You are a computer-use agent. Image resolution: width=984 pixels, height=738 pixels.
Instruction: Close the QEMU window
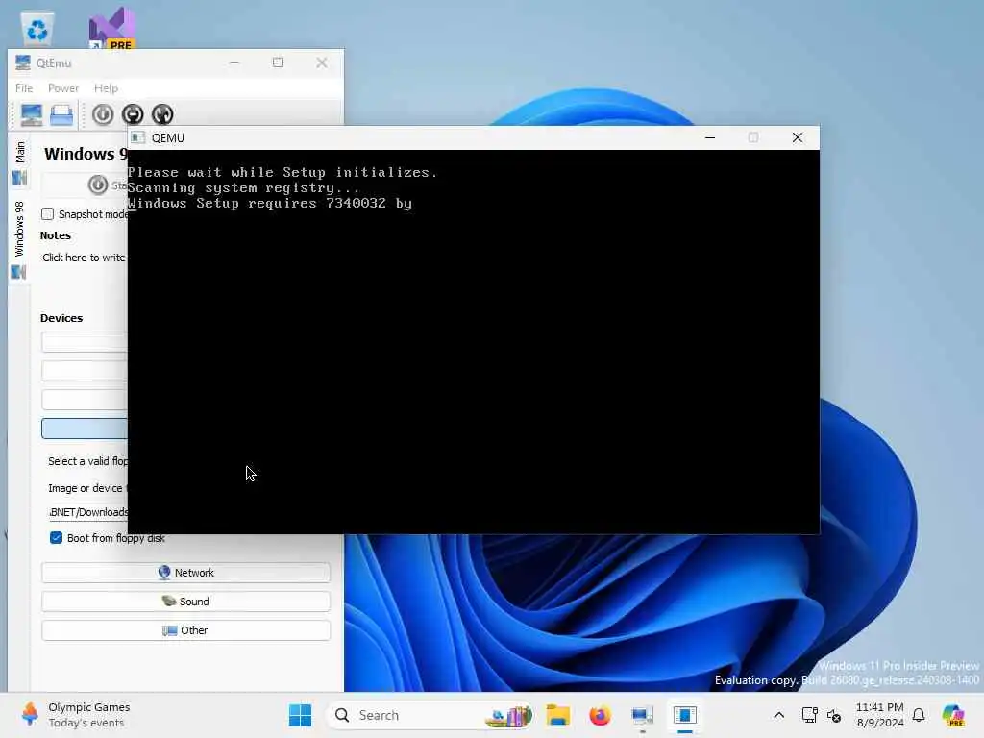pos(798,137)
